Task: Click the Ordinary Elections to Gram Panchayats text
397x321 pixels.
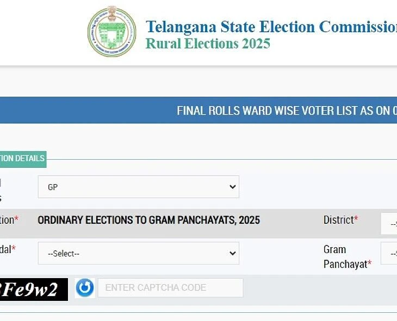Action: (x=148, y=220)
